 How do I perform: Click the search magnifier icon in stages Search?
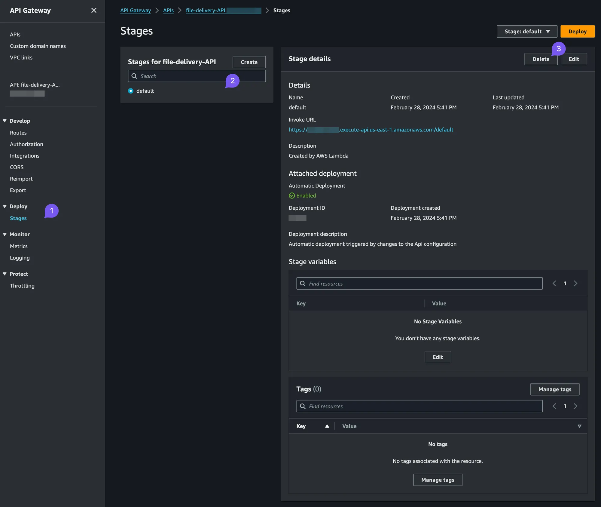tap(134, 76)
